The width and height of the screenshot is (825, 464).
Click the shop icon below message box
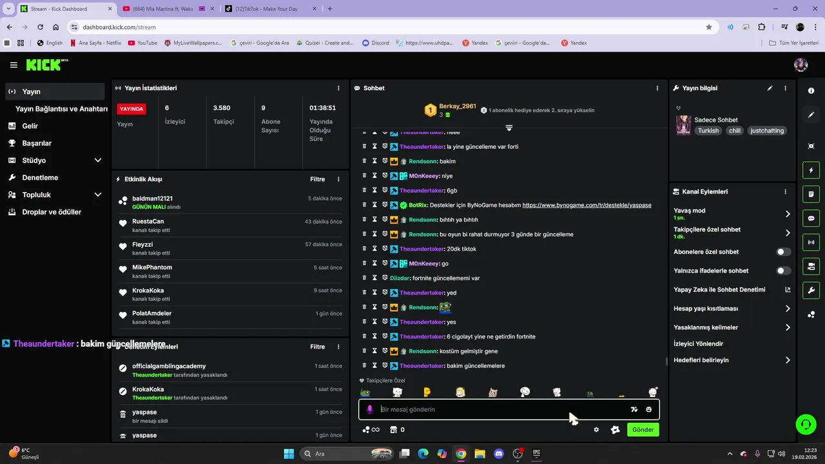(393, 430)
